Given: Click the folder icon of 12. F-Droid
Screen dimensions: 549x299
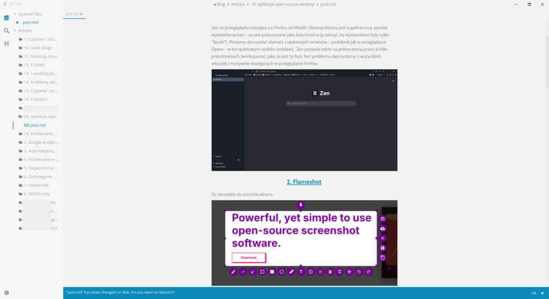Looking at the screenshot, I should pyautogui.click(x=20, y=65).
